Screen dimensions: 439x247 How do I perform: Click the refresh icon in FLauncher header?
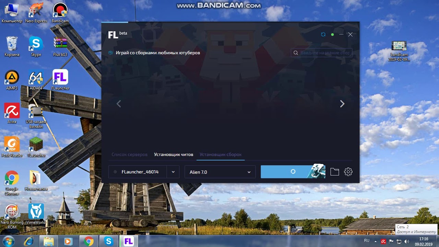(x=323, y=34)
